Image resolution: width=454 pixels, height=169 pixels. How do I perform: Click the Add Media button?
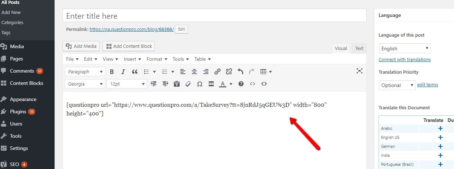point(81,46)
